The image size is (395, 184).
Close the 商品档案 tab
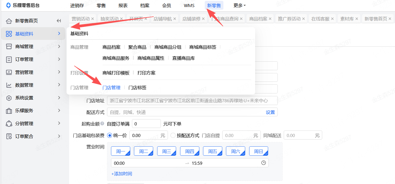click(x=270, y=19)
